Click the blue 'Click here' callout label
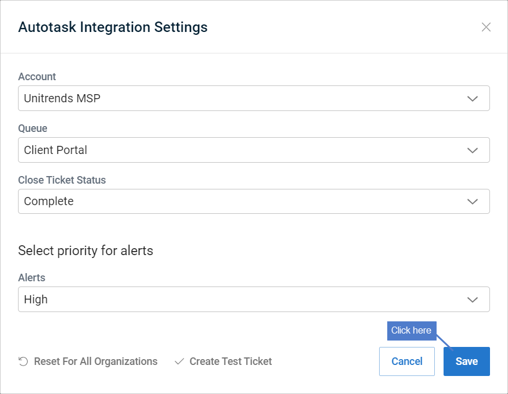The width and height of the screenshot is (508, 394). click(x=412, y=331)
